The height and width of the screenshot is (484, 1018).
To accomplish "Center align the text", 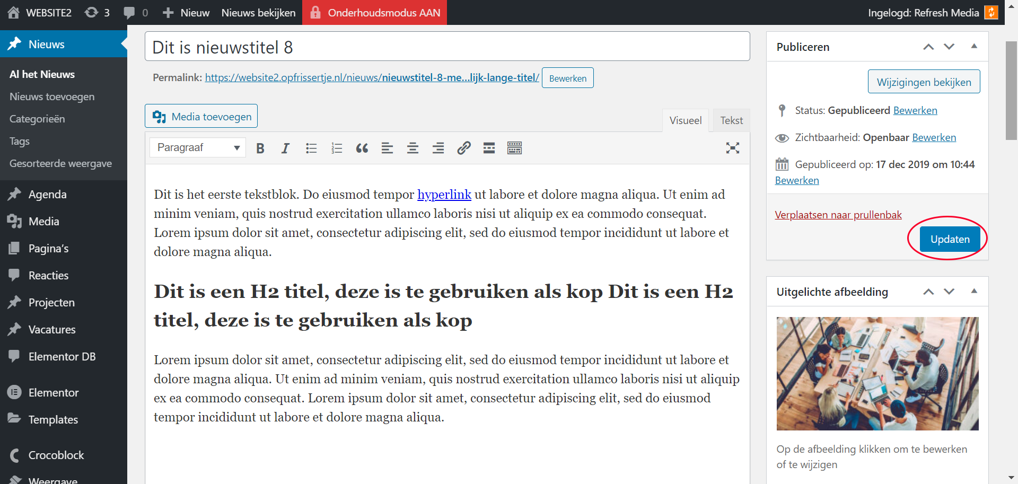I will tap(413, 148).
